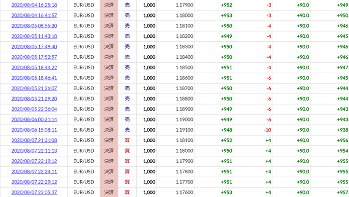Open the 2020/08/06 15:08:11 trade link
Viewport: 349px width, 197px height.
(34, 130)
